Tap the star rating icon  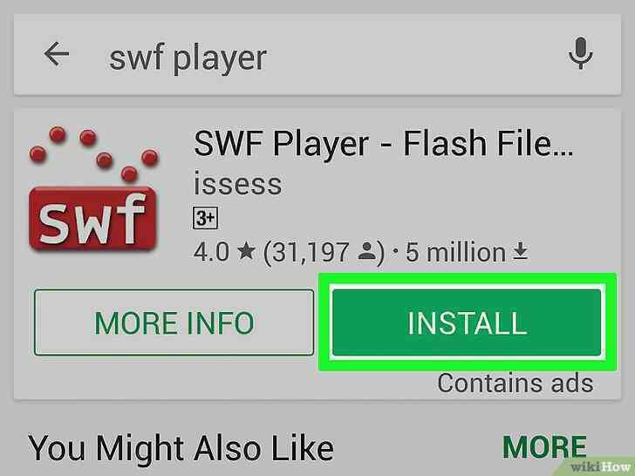click(246, 250)
